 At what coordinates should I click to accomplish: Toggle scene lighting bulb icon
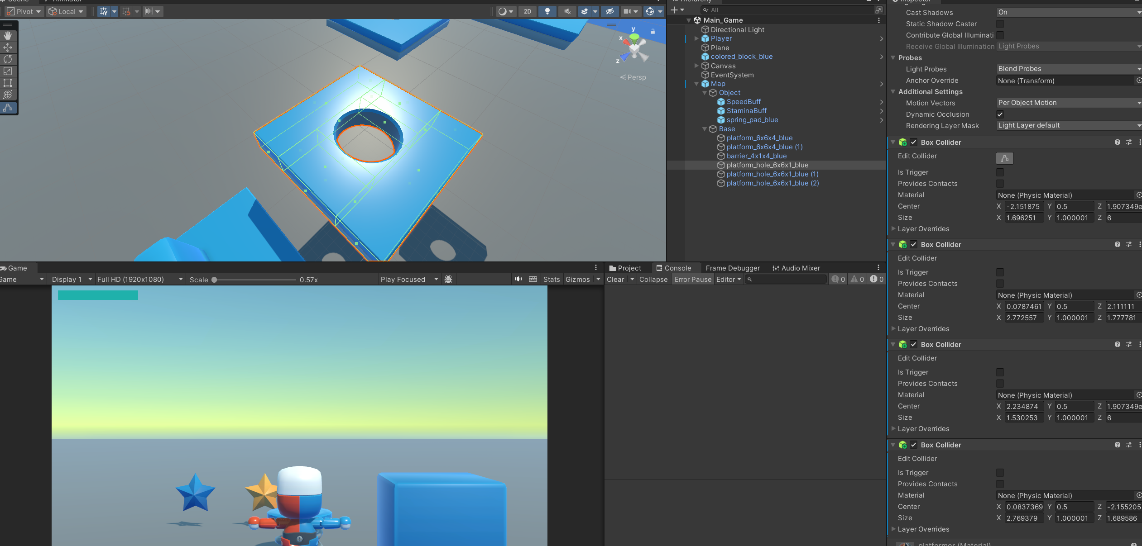(547, 11)
